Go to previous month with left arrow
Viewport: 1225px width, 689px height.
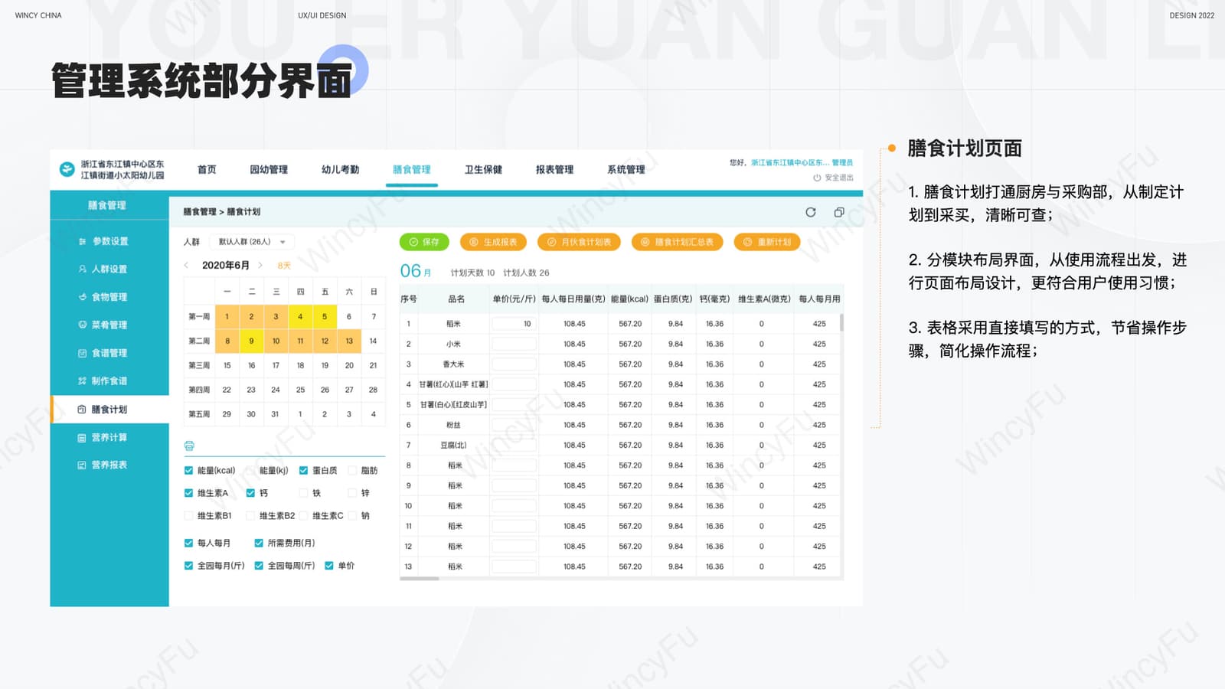186,265
